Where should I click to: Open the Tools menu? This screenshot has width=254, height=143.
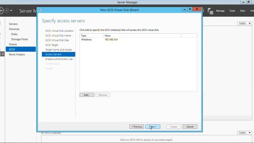[x=232, y=11]
